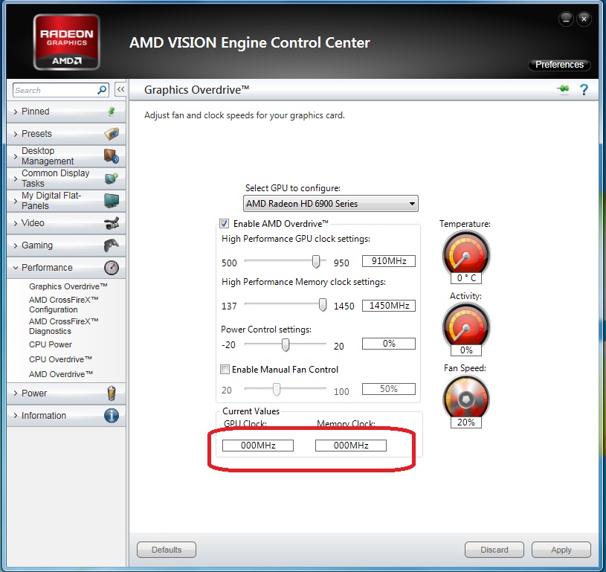Click the blue Information icon
Screen dimensions: 606x572
[112, 415]
